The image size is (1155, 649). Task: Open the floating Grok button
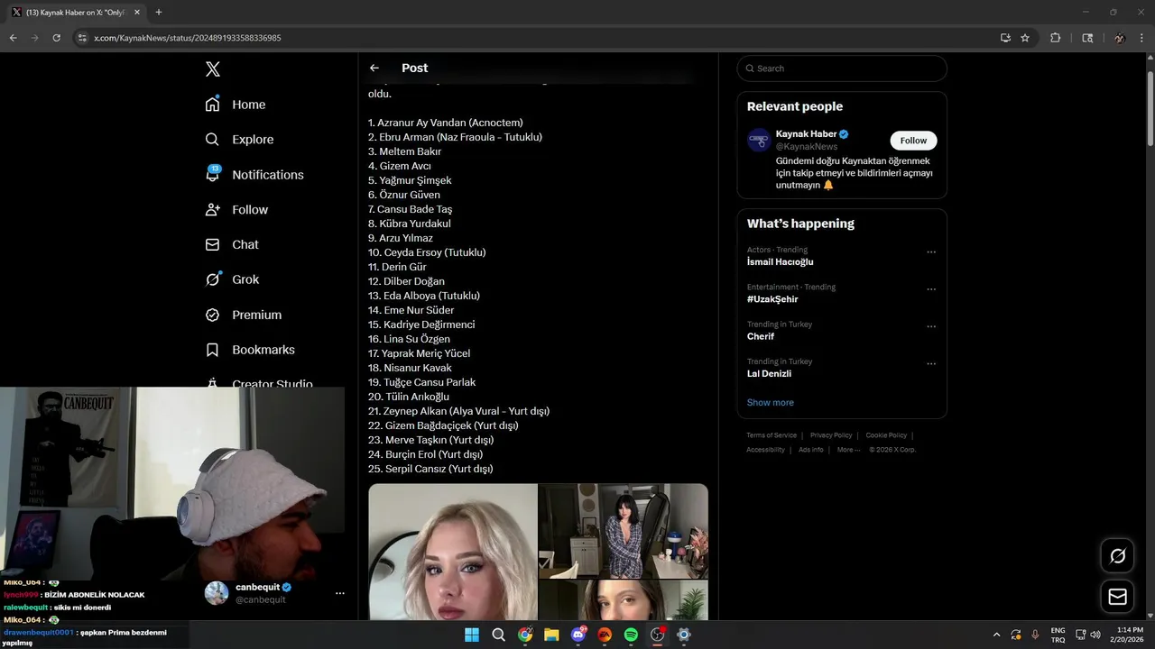pyautogui.click(x=1117, y=556)
